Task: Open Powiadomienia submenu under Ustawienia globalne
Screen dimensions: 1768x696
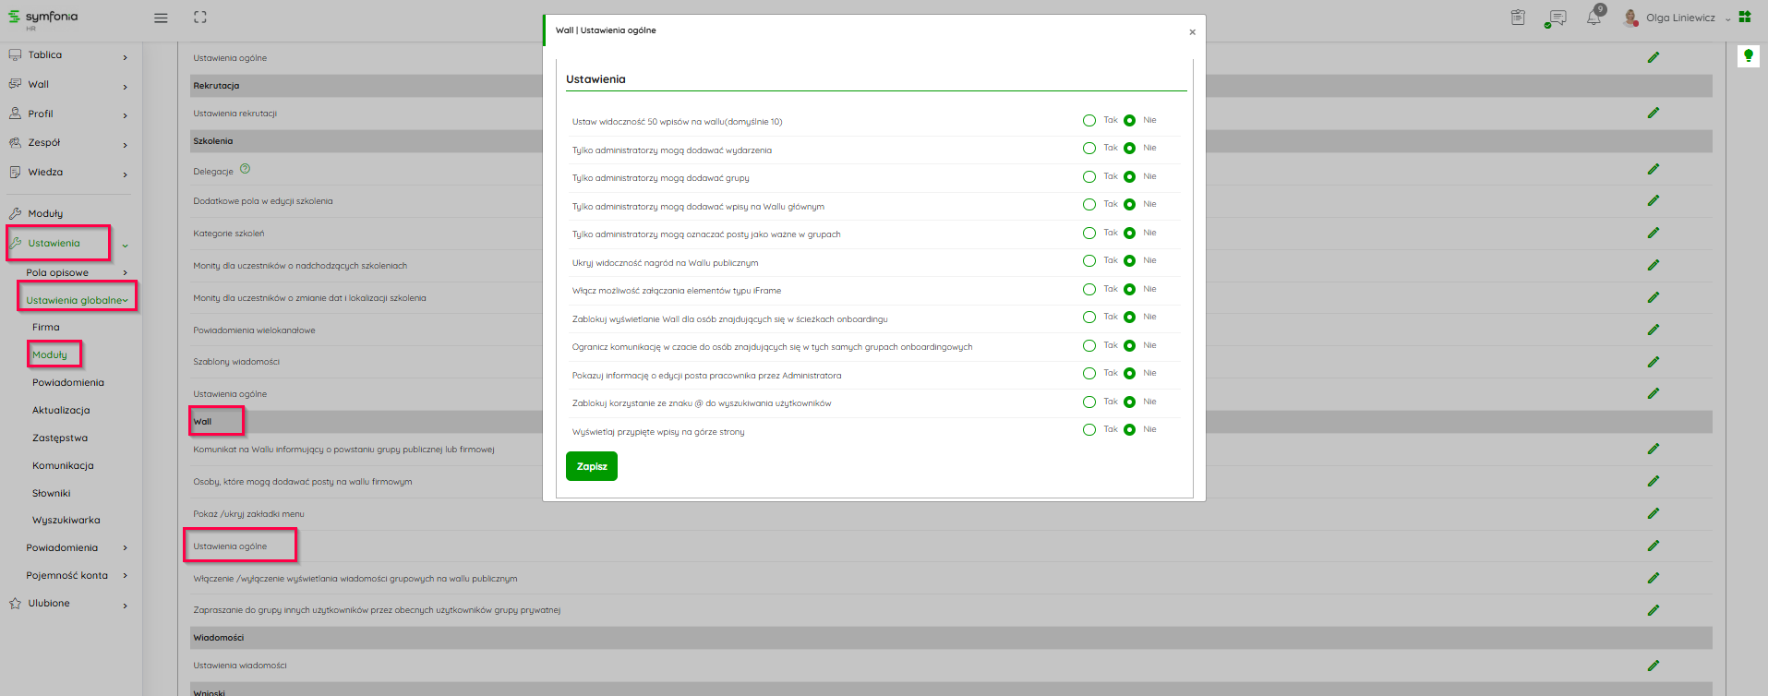Action: pos(68,382)
